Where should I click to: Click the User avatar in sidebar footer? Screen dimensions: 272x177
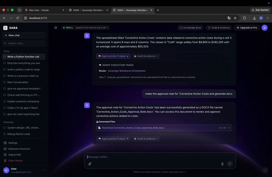pyautogui.click(x=6, y=170)
